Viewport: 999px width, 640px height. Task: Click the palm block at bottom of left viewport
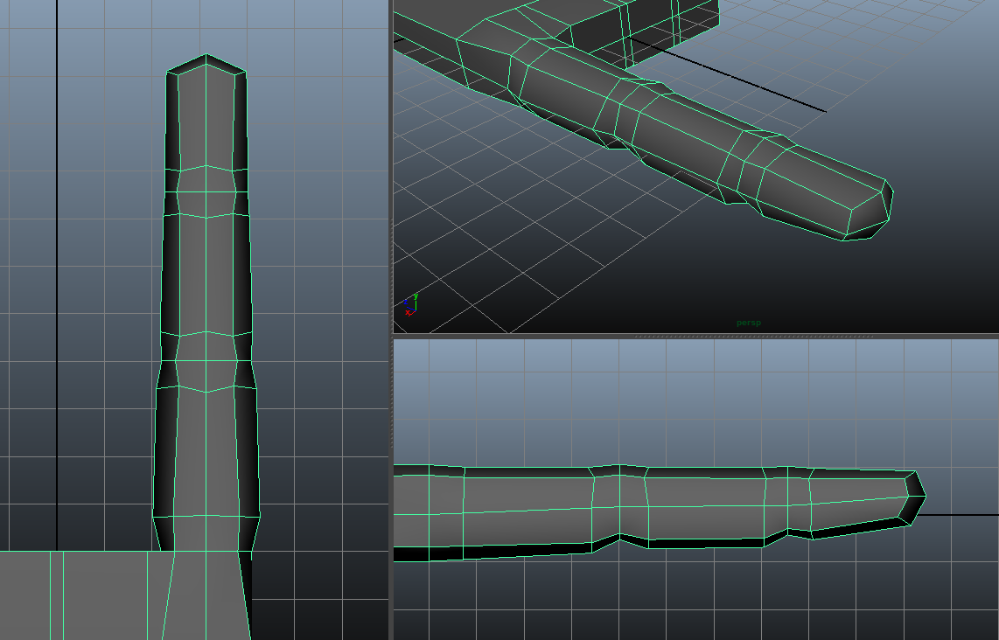pyautogui.click(x=87, y=595)
